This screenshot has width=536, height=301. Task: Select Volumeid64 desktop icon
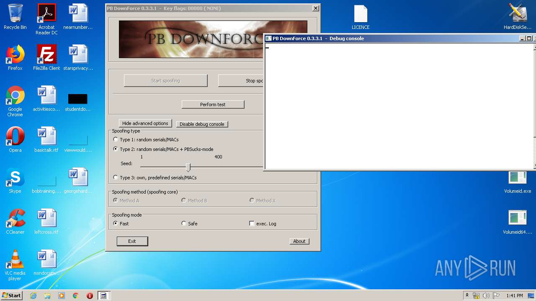pyautogui.click(x=518, y=222)
